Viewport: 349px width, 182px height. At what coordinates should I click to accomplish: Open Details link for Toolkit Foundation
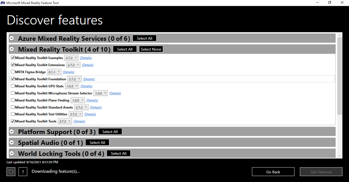[x=89, y=79]
